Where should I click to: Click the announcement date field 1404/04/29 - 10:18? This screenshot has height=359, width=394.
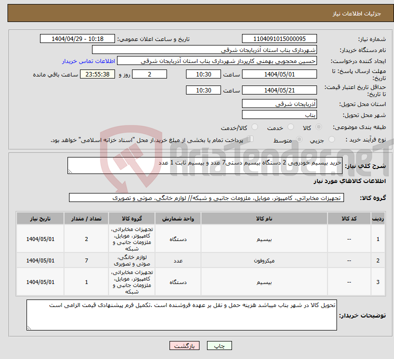tap(77, 38)
